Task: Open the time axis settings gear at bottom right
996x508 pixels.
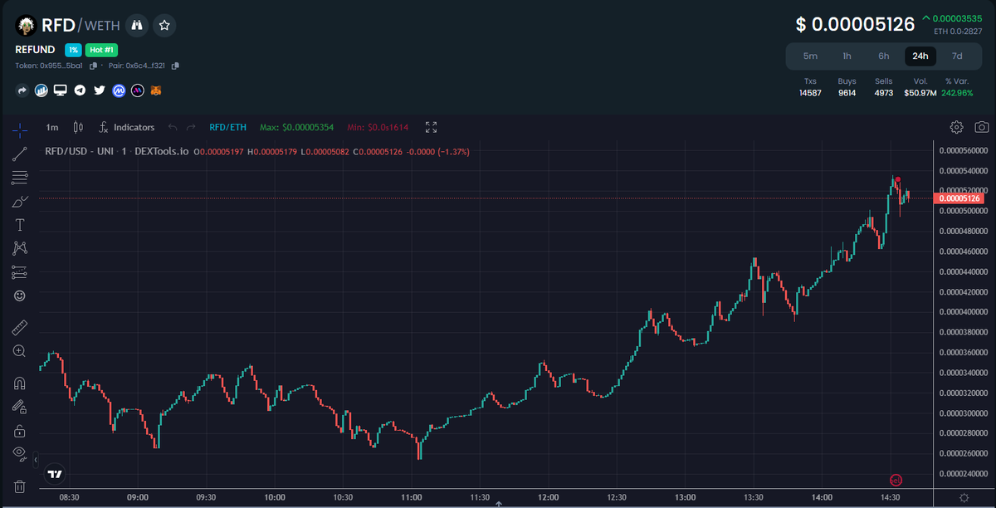Action: pyautogui.click(x=963, y=497)
